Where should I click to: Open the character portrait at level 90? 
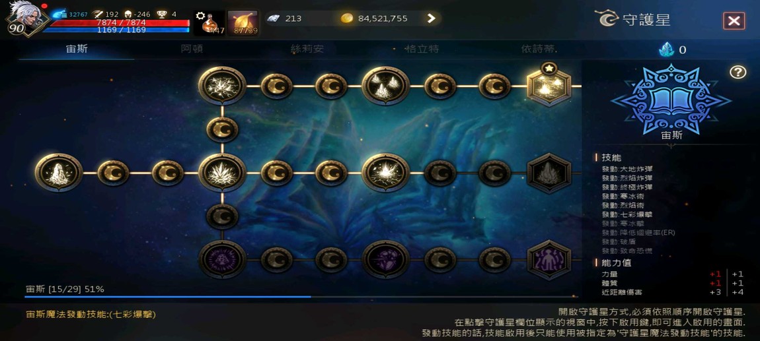tap(25, 18)
